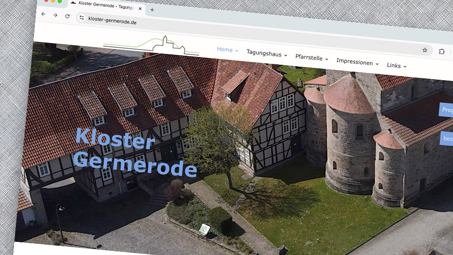Expand the Impressionen dropdown chevron

[x=377, y=64]
